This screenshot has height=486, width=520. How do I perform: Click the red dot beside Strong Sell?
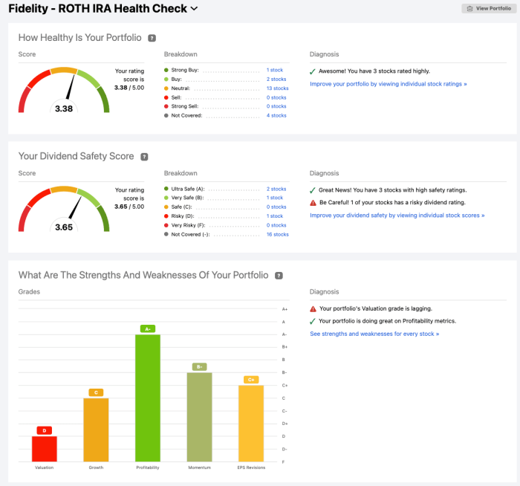tap(166, 106)
